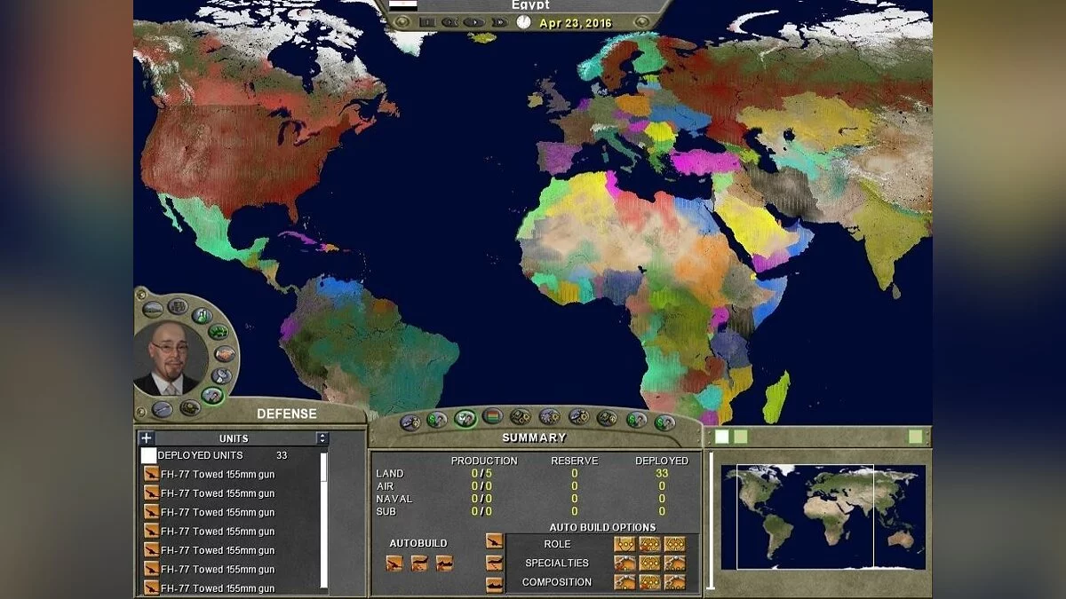The width and height of the screenshot is (1066, 599).
Task: Click the Egypt flag at top
Action: pyautogui.click(x=402, y=4)
